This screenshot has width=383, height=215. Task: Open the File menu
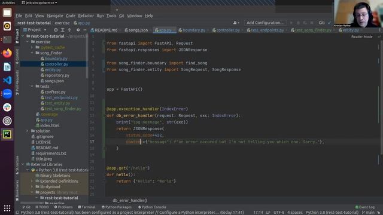pyautogui.click(x=19, y=16)
